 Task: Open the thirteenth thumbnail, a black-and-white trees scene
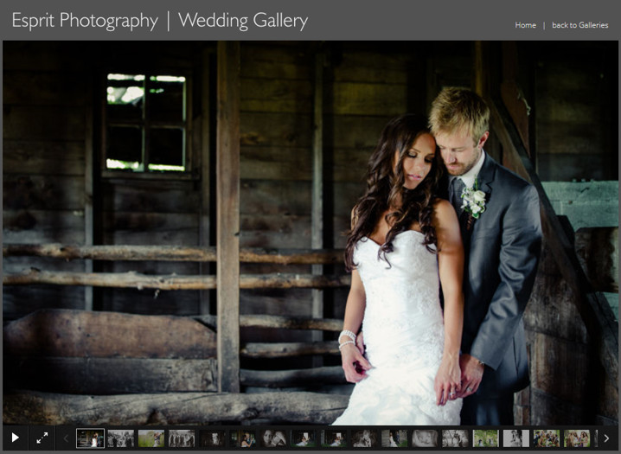tap(456, 438)
